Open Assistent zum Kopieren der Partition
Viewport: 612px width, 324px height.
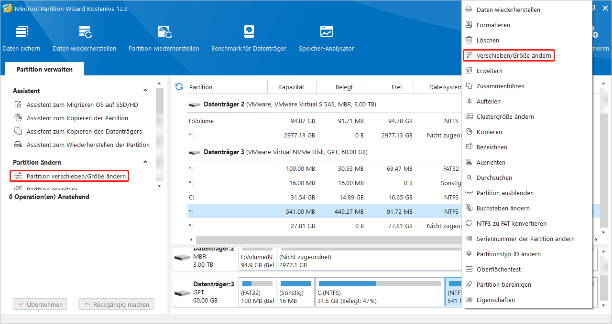point(71,118)
